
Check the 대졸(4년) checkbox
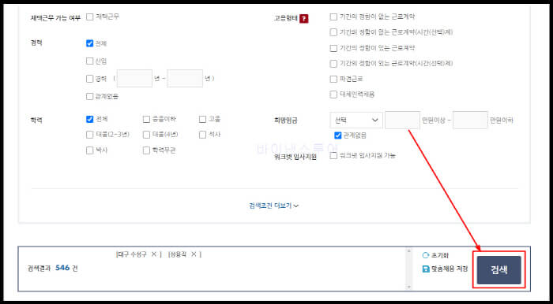pos(146,135)
